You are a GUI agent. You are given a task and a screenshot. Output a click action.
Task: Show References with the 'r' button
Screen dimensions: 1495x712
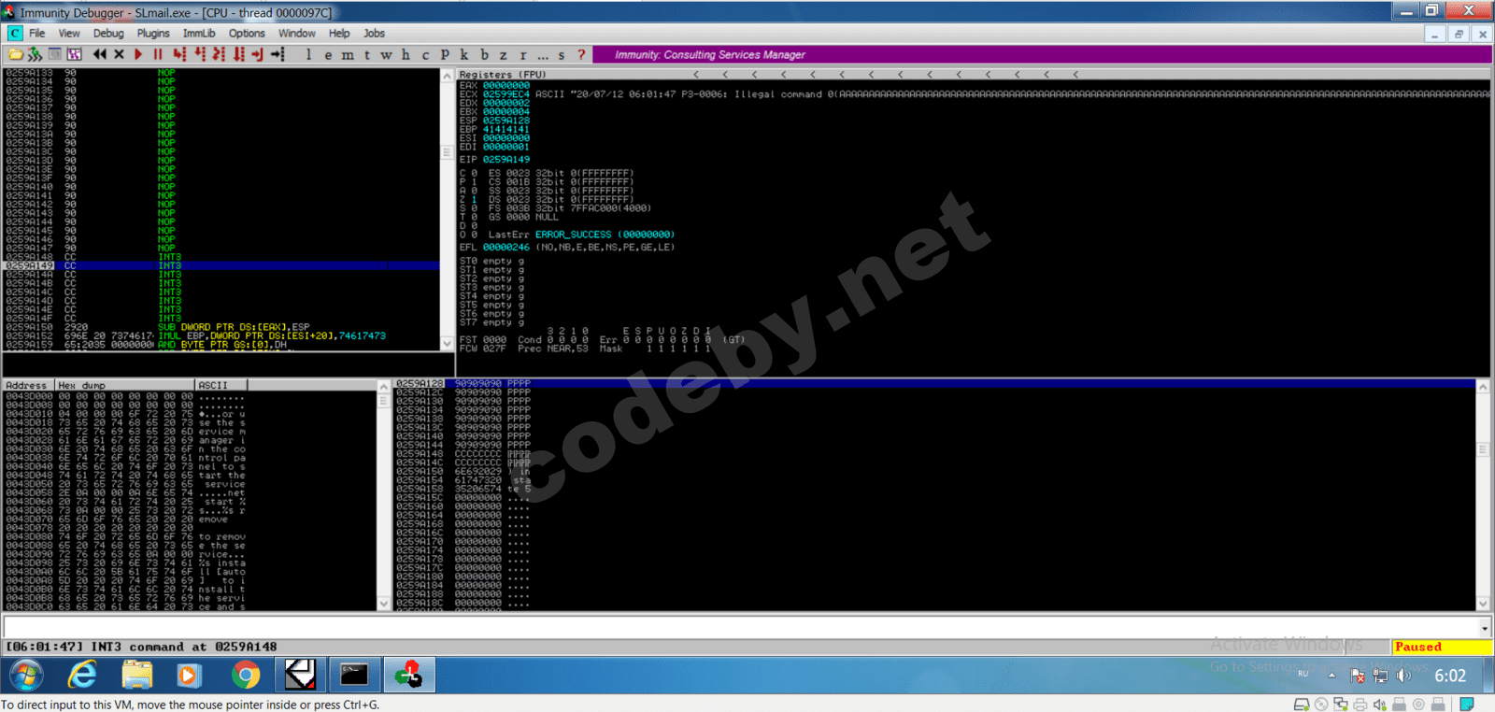click(x=523, y=55)
